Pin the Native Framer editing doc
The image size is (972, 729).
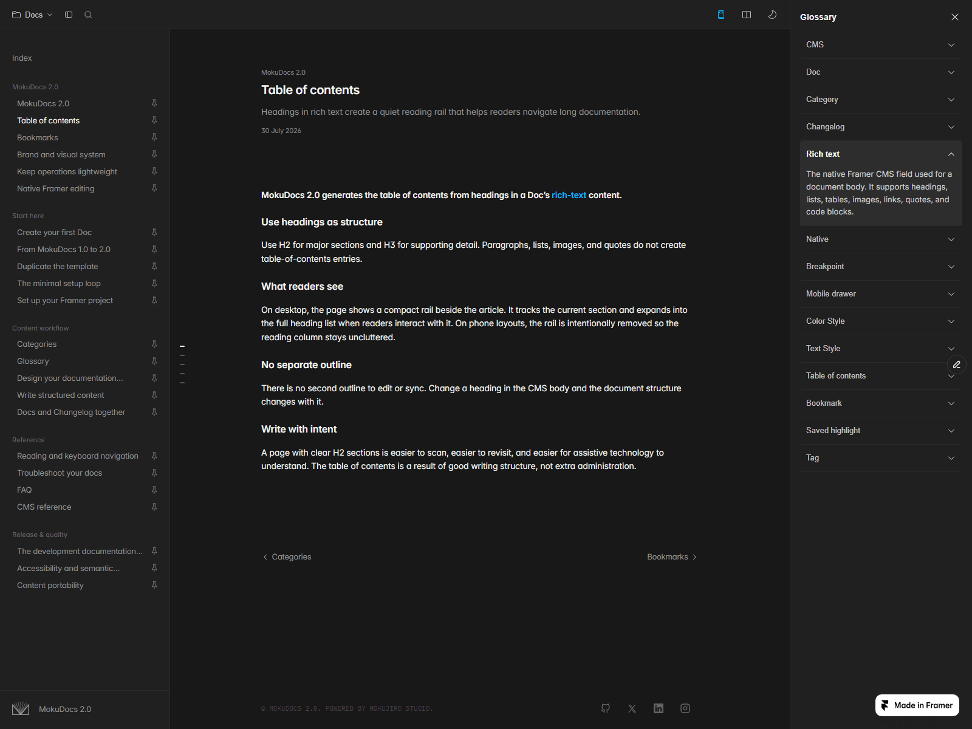154,188
